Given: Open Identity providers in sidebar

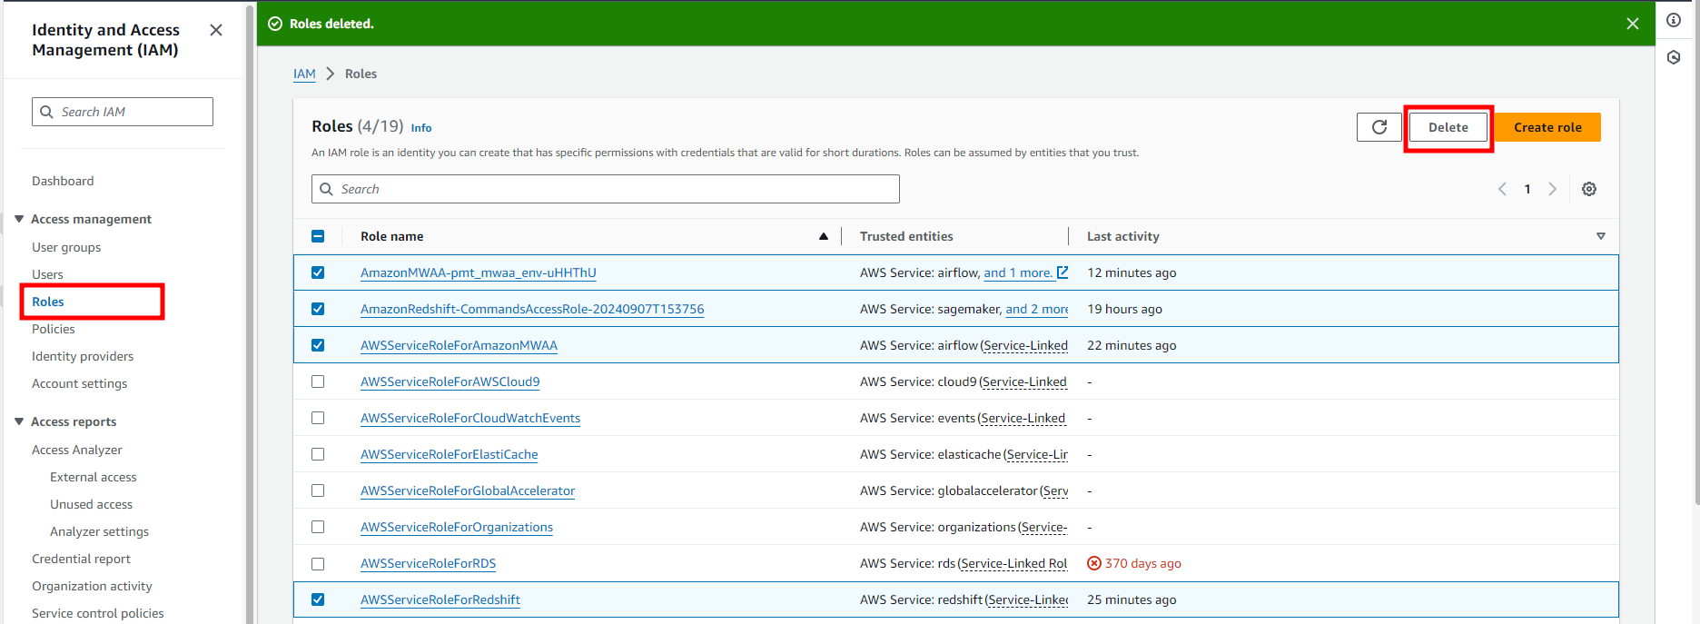Looking at the screenshot, I should (x=83, y=356).
